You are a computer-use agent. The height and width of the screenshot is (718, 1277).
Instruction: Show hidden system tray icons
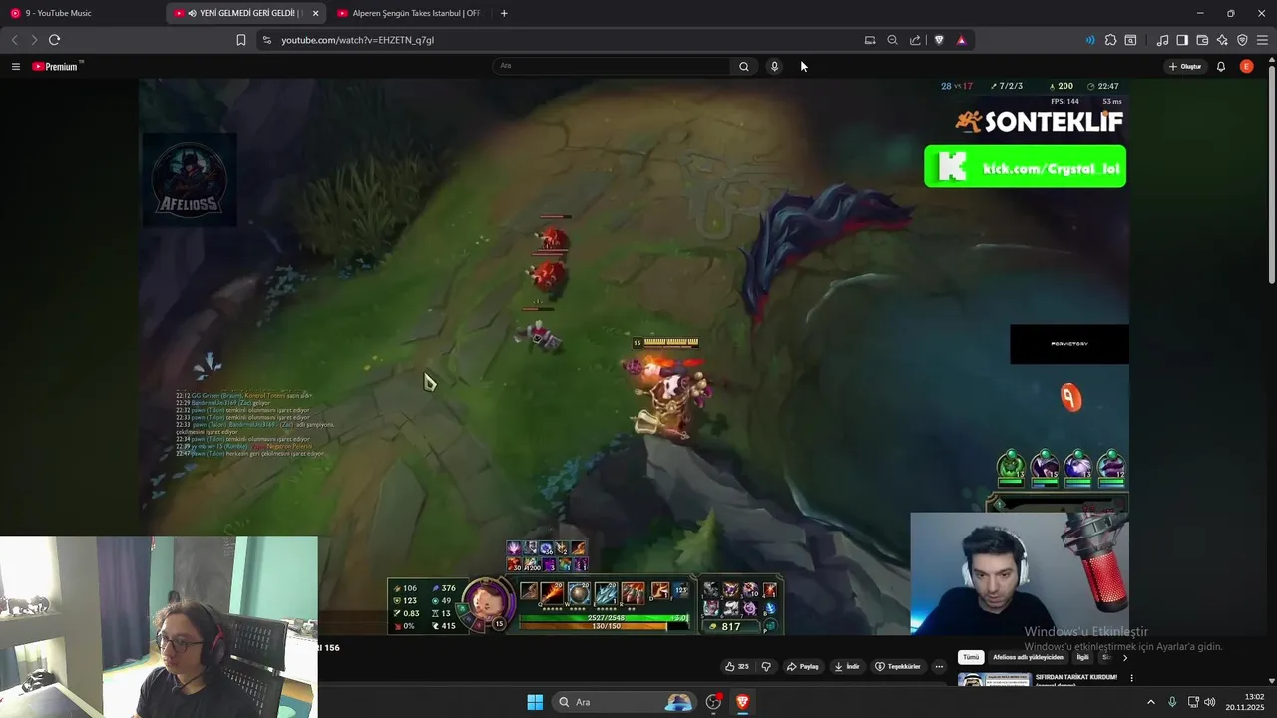1150,702
